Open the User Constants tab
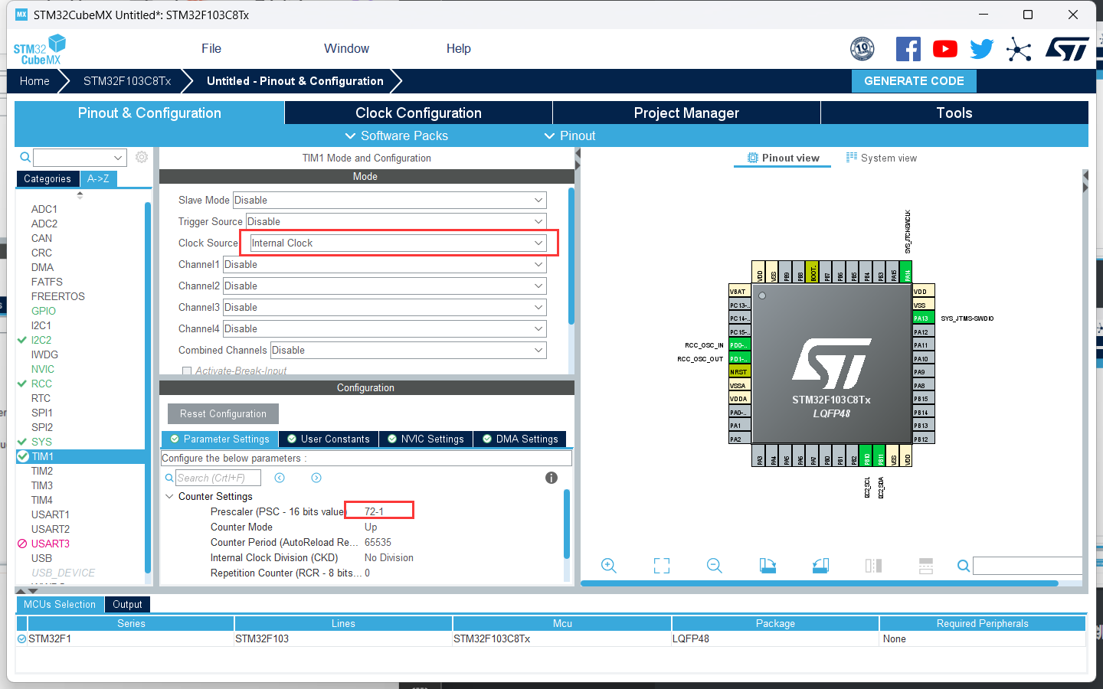The image size is (1103, 689). pyautogui.click(x=328, y=439)
